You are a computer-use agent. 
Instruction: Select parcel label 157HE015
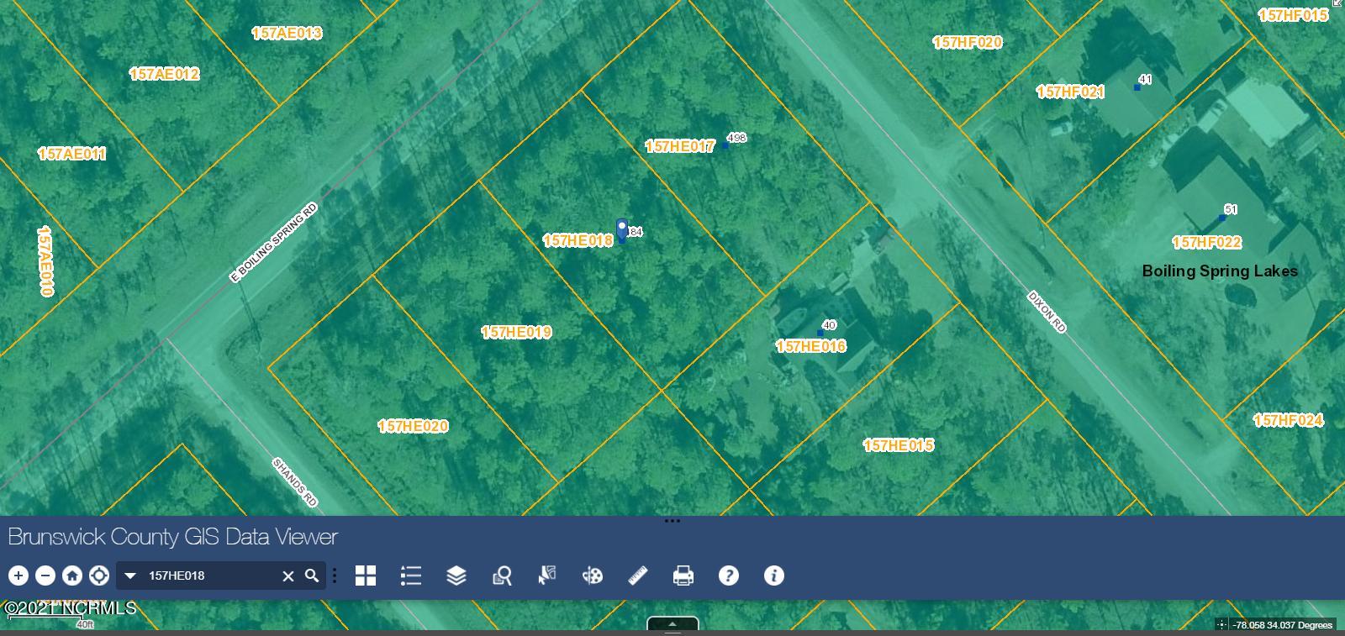click(899, 444)
